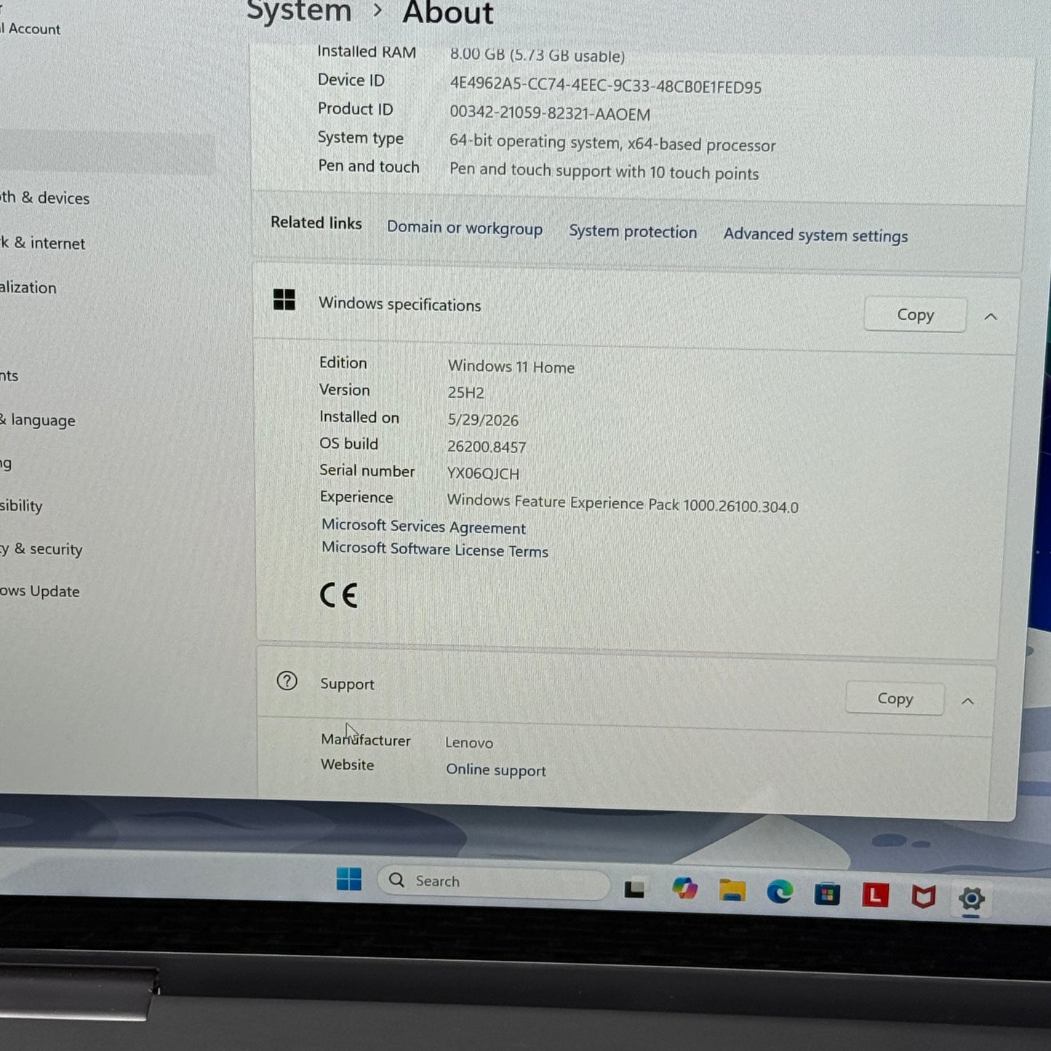The width and height of the screenshot is (1051, 1051).
Task: Collapse the Windows specifications section
Action: tap(991, 317)
